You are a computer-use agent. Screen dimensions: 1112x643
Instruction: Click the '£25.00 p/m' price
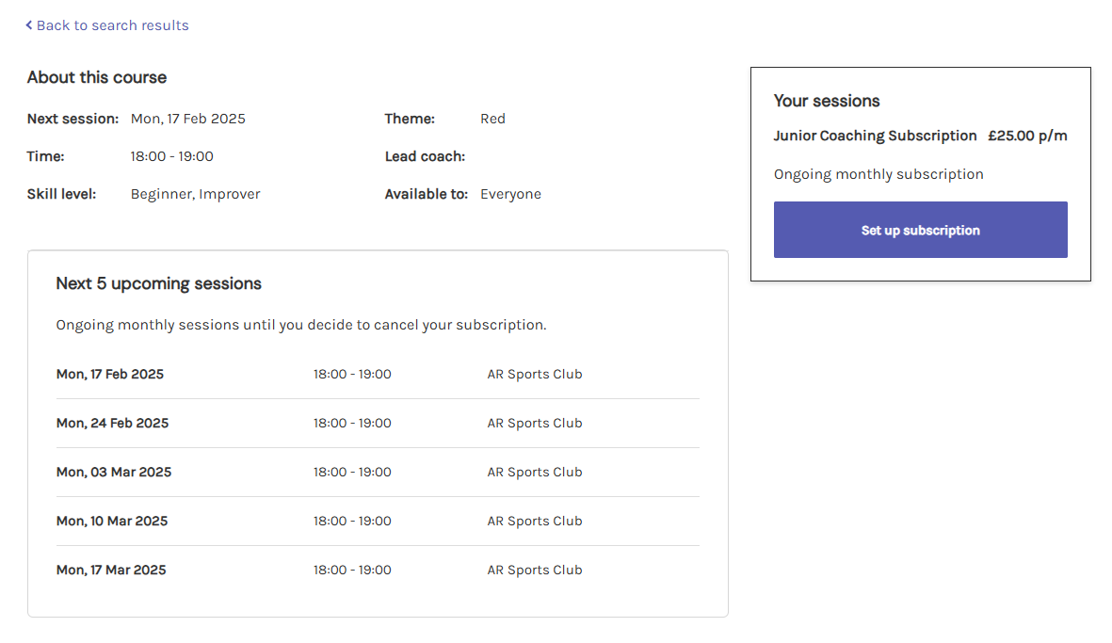[1027, 136]
